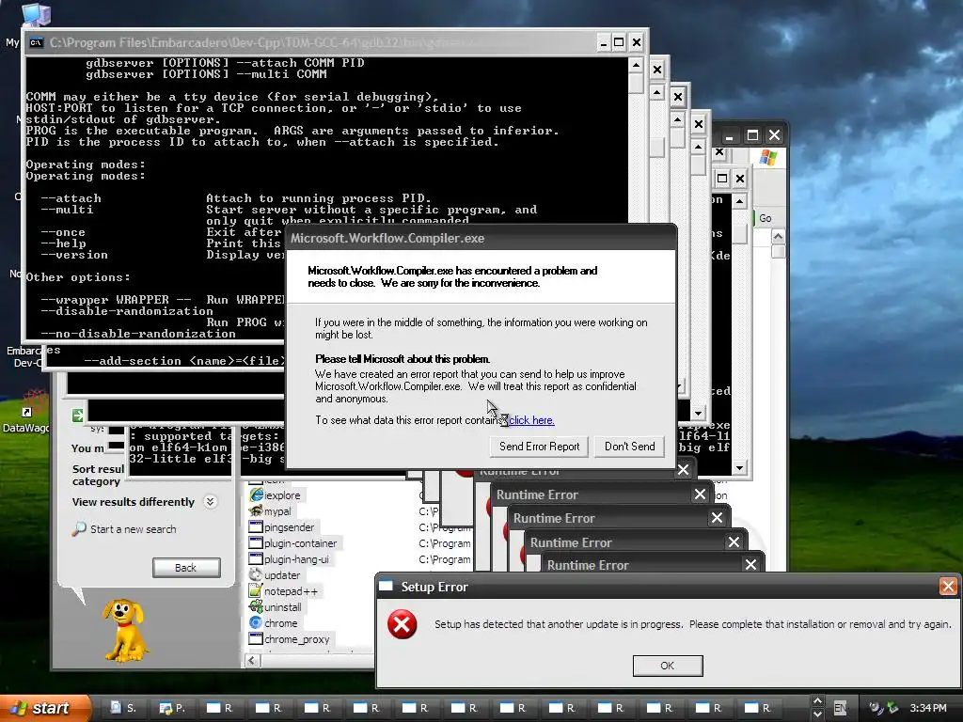Send the error report to Microsoft
The height and width of the screenshot is (722, 963).
point(539,447)
